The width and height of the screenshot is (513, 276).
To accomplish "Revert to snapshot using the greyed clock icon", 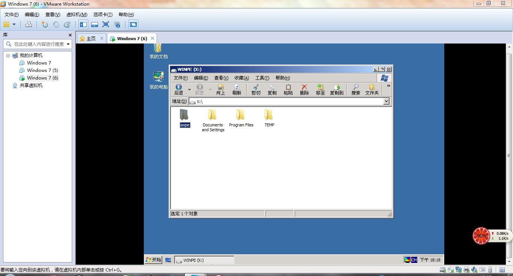I will 56,24.
